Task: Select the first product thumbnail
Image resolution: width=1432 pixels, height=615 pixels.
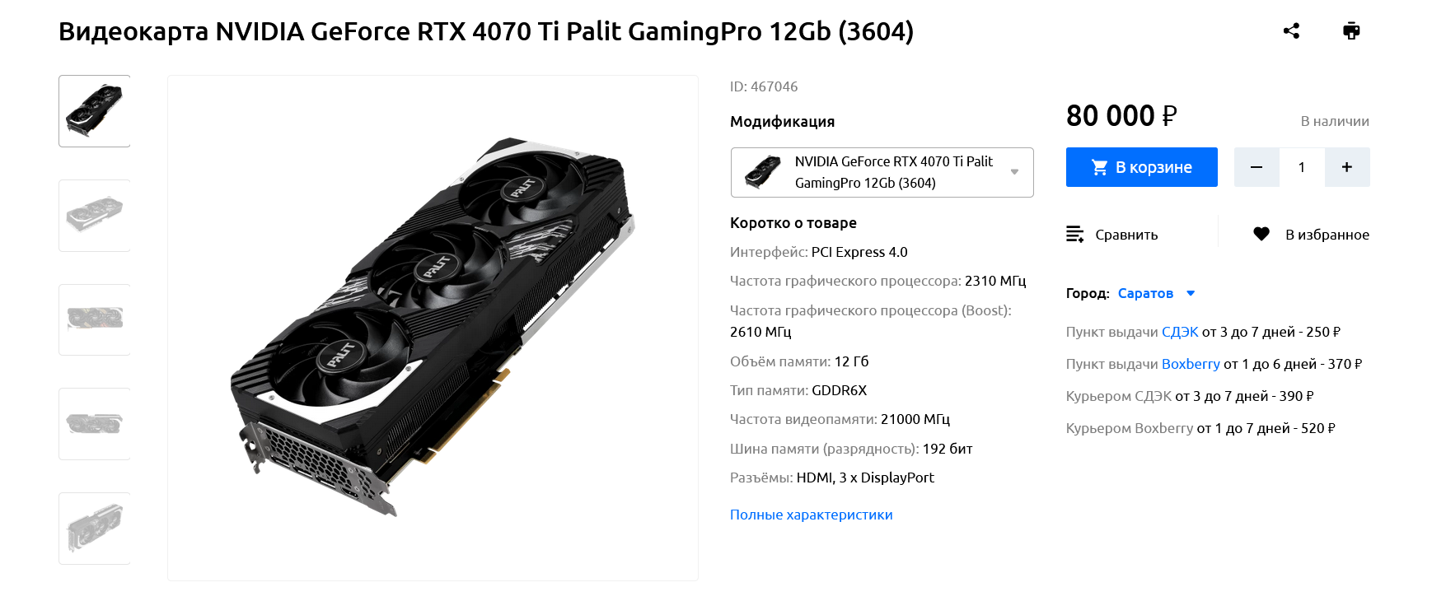Action: (x=95, y=111)
